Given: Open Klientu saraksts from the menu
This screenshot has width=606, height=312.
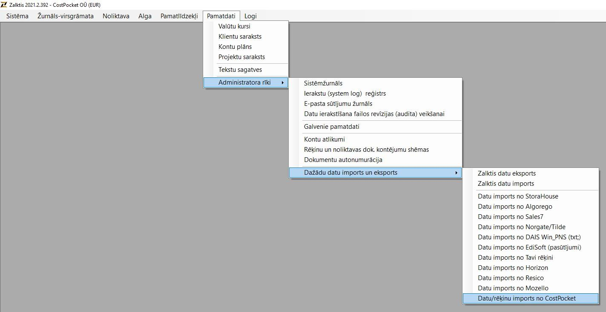Looking at the screenshot, I should coord(246,37).
